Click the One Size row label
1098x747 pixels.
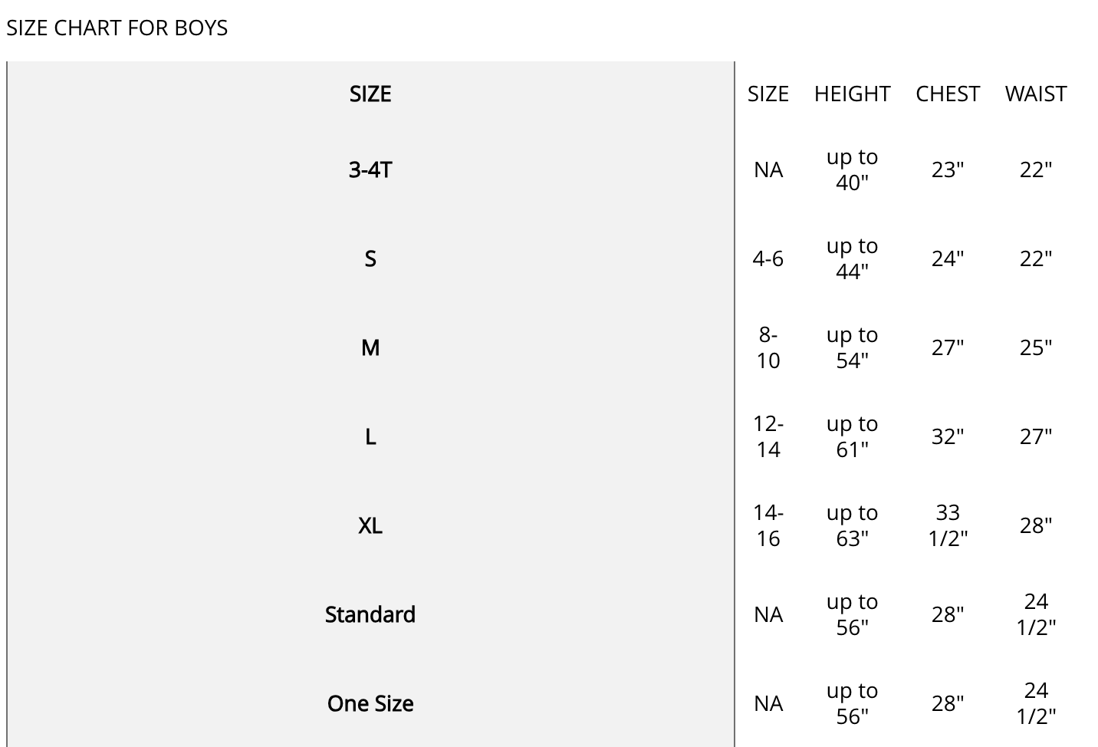[x=370, y=703]
